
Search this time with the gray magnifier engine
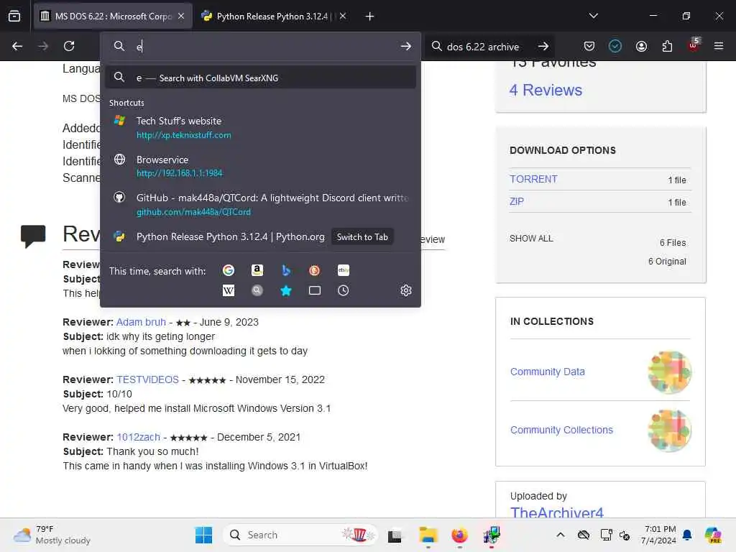pos(257,290)
